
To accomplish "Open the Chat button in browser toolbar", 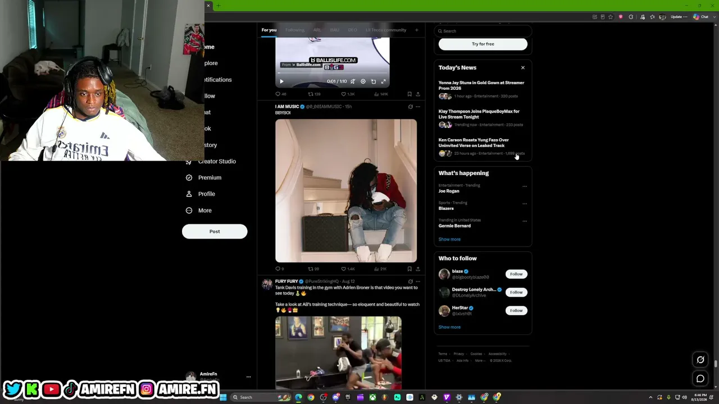I will click(x=701, y=17).
